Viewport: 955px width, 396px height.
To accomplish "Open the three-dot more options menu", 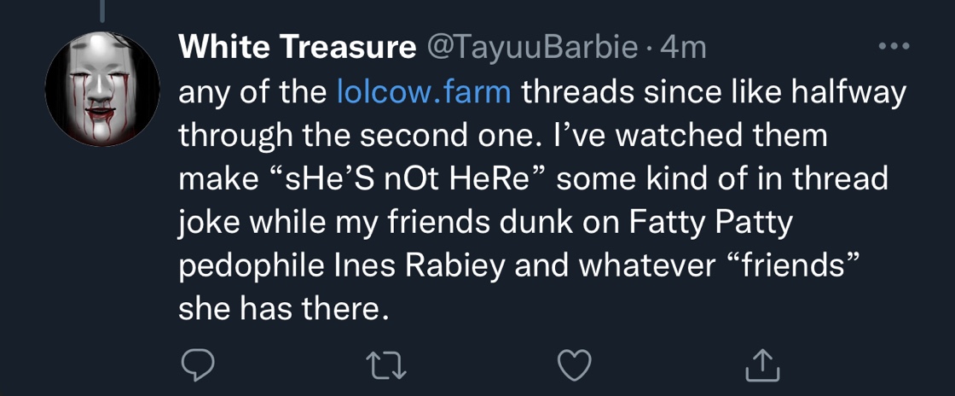I will coord(894,47).
